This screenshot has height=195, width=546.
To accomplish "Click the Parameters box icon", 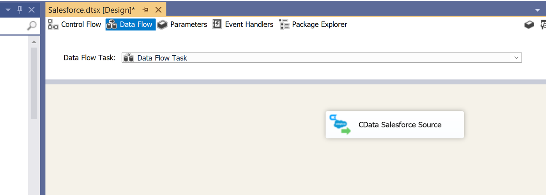I will coord(163,25).
